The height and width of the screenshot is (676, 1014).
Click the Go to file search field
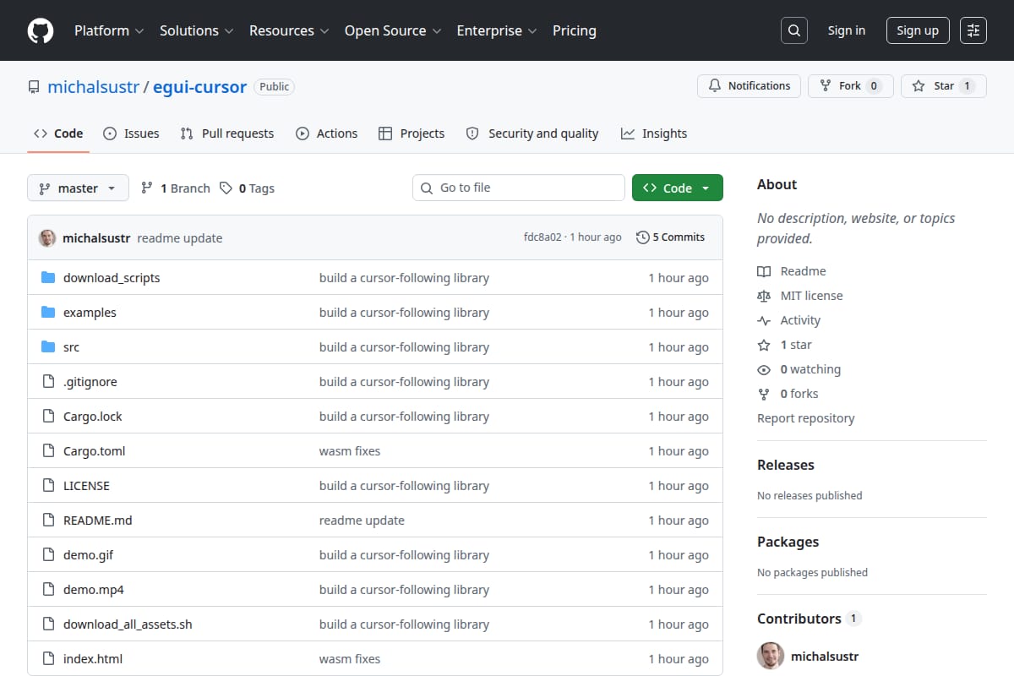(x=519, y=188)
